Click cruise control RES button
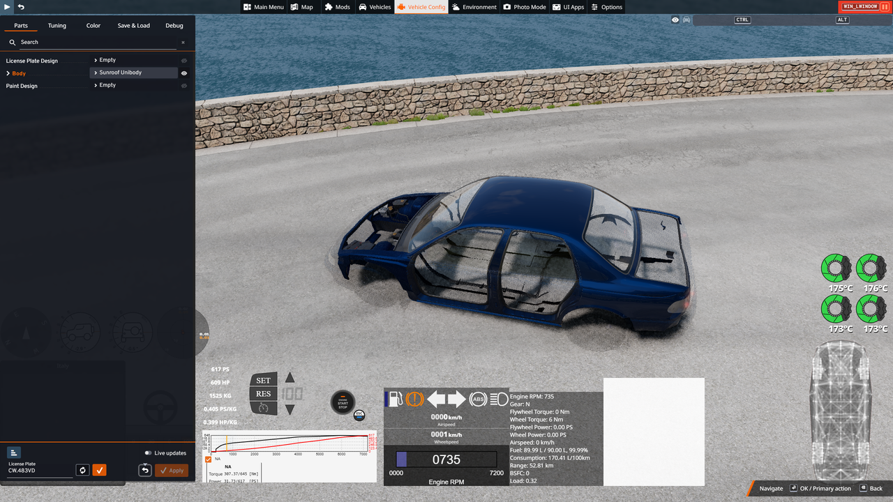The image size is (893, 502). [x=264, y=394]
